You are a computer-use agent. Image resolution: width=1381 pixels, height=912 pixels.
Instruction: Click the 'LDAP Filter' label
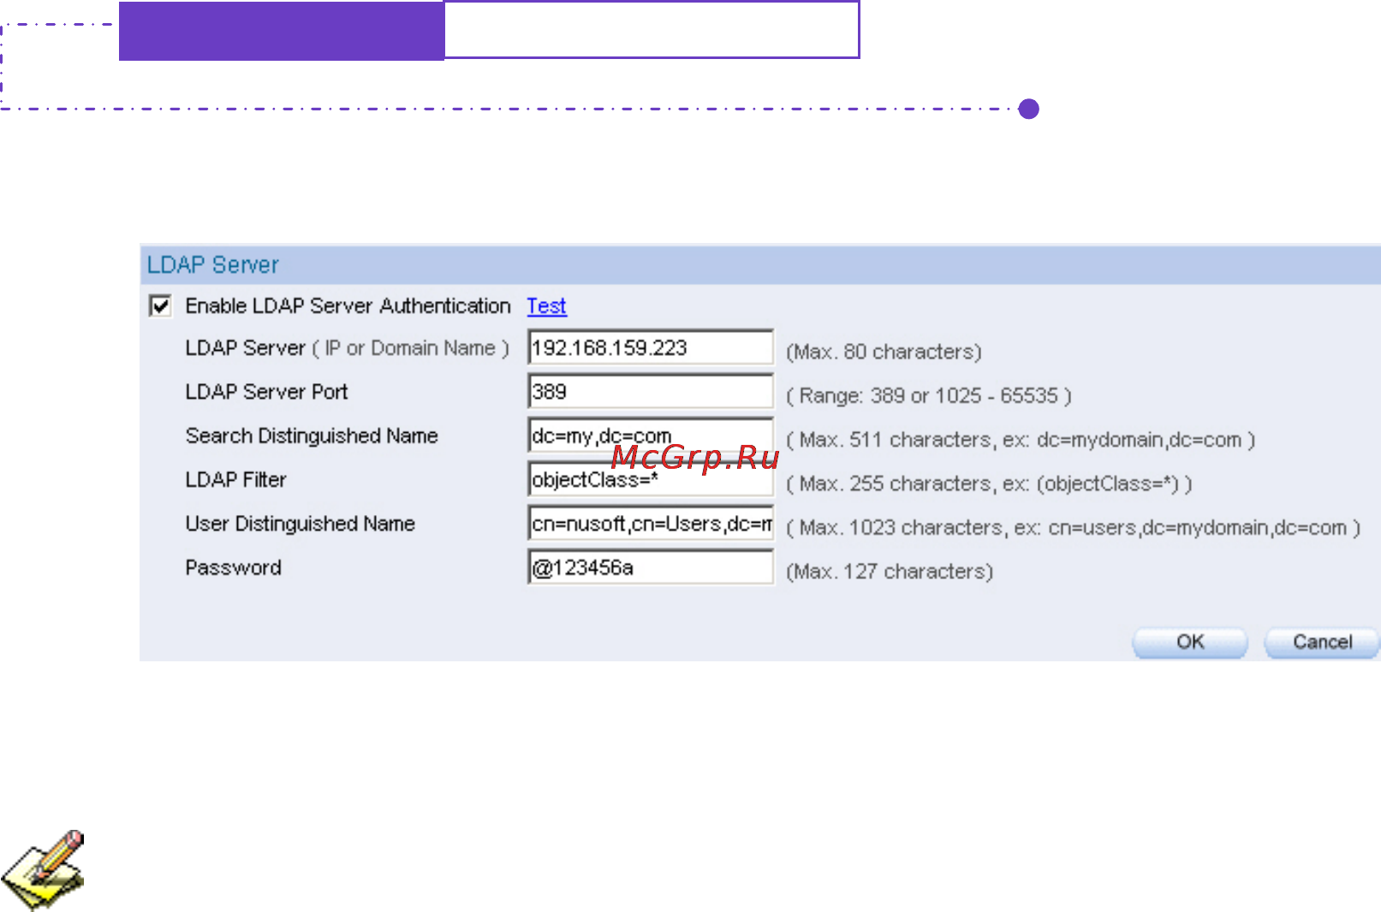[235, 480]
